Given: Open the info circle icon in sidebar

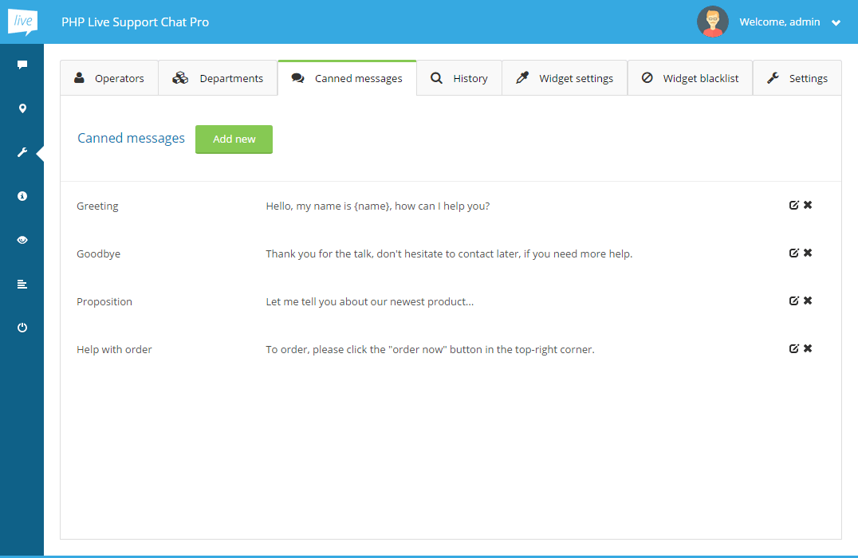Looking at the screenshot, I should (x=22, y=196).
